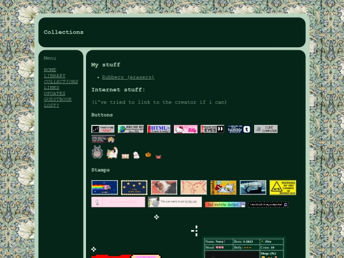This screenshot has width=344, height=258.
Task: Click the orange pumpkin pixel sprite
Action: [x=148, y=154]
